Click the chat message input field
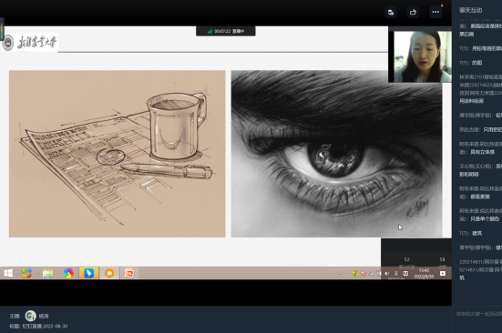502x333 pixels. (477, 314)
